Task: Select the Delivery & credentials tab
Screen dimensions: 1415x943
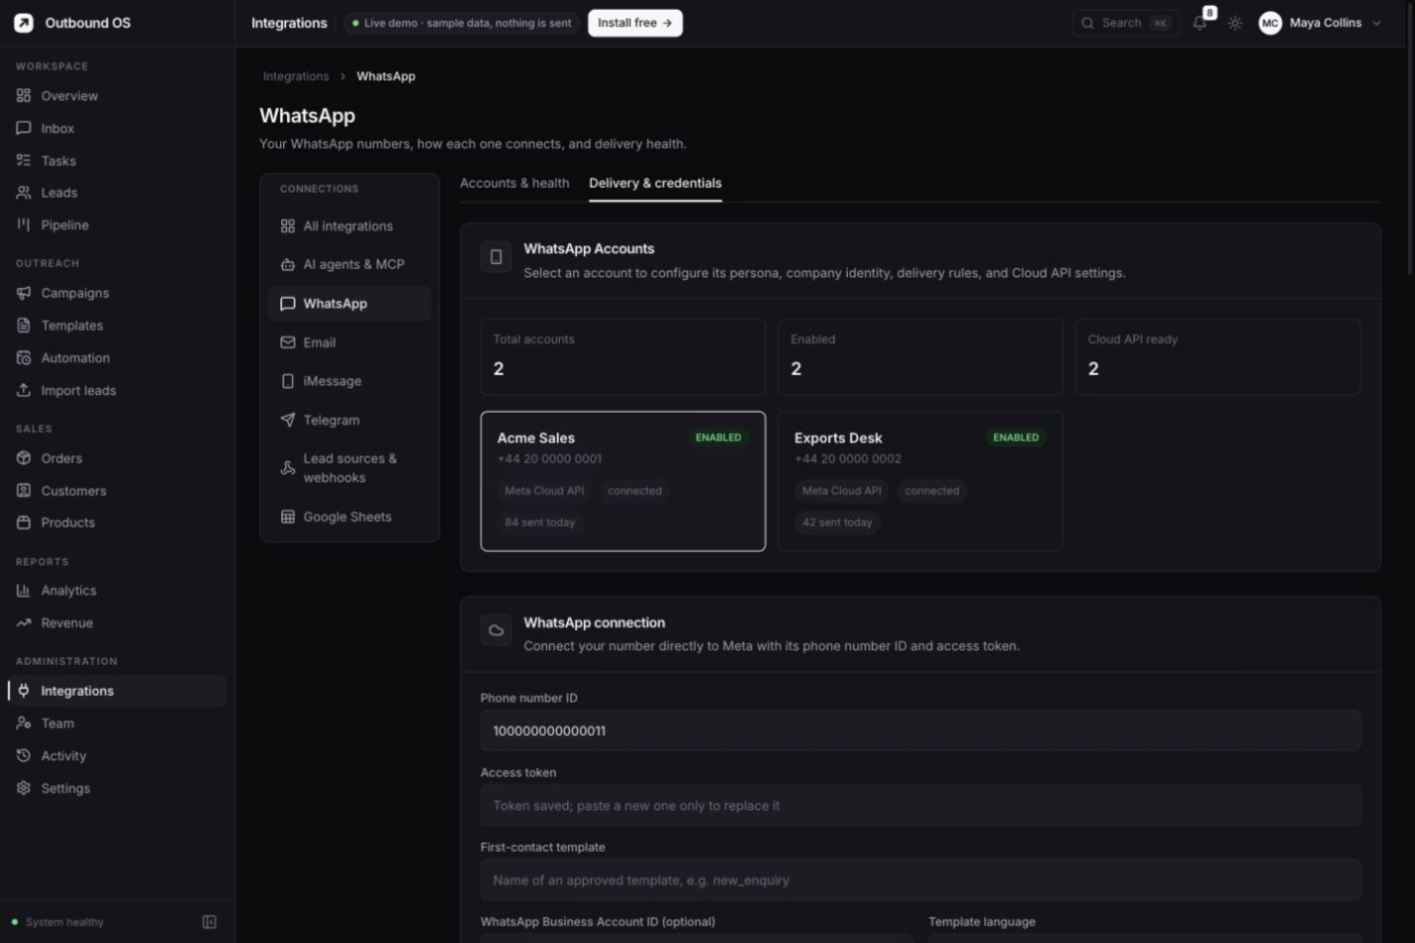Action: tap(655, 183)
